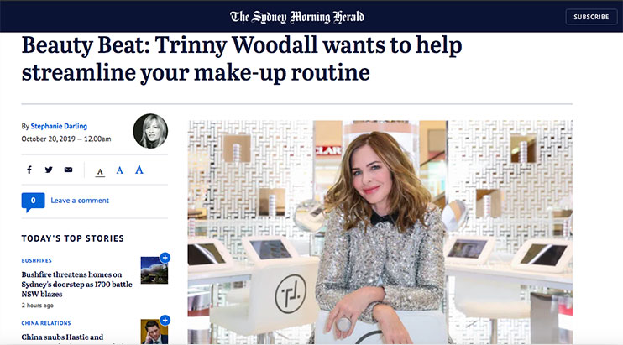Open the Stephanie Darling author link
The image size is (623, 345).
click(x=59, y=126)
